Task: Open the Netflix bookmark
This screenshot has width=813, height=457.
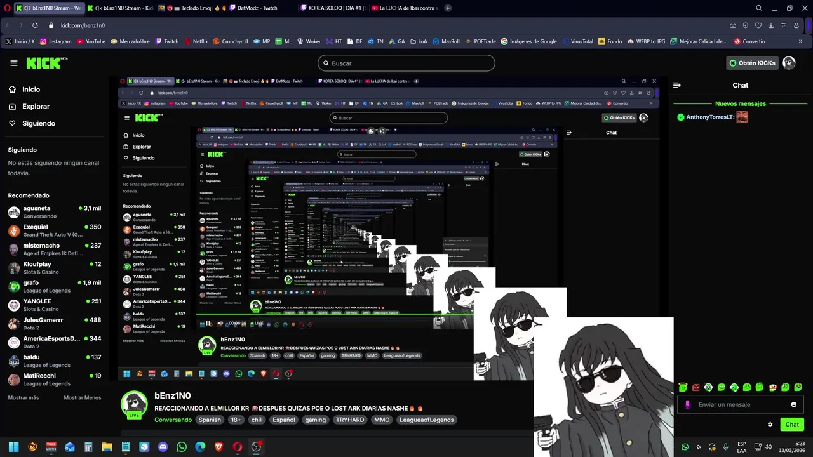Action: [x=195, y=41]
